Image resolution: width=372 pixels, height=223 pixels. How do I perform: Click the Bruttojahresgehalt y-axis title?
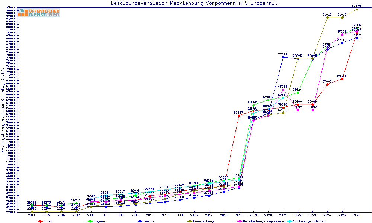click(x=3, y=111)
